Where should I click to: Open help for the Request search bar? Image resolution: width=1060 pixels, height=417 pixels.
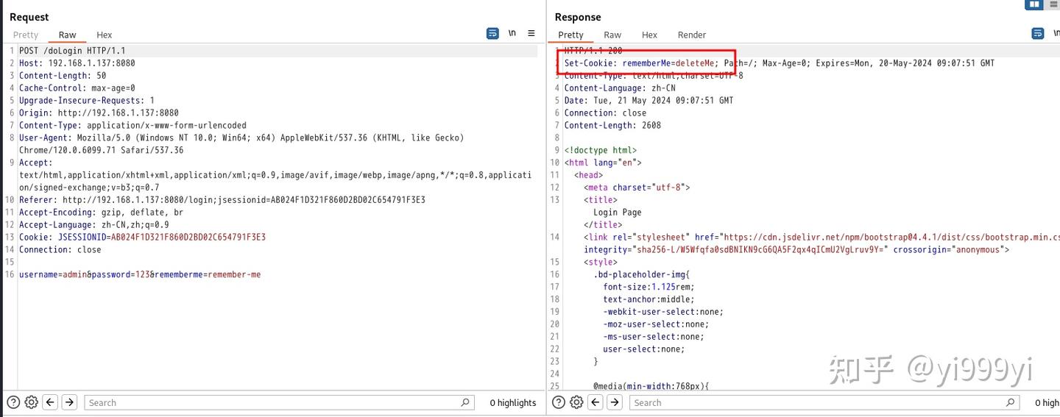click(x=13, y=402)
